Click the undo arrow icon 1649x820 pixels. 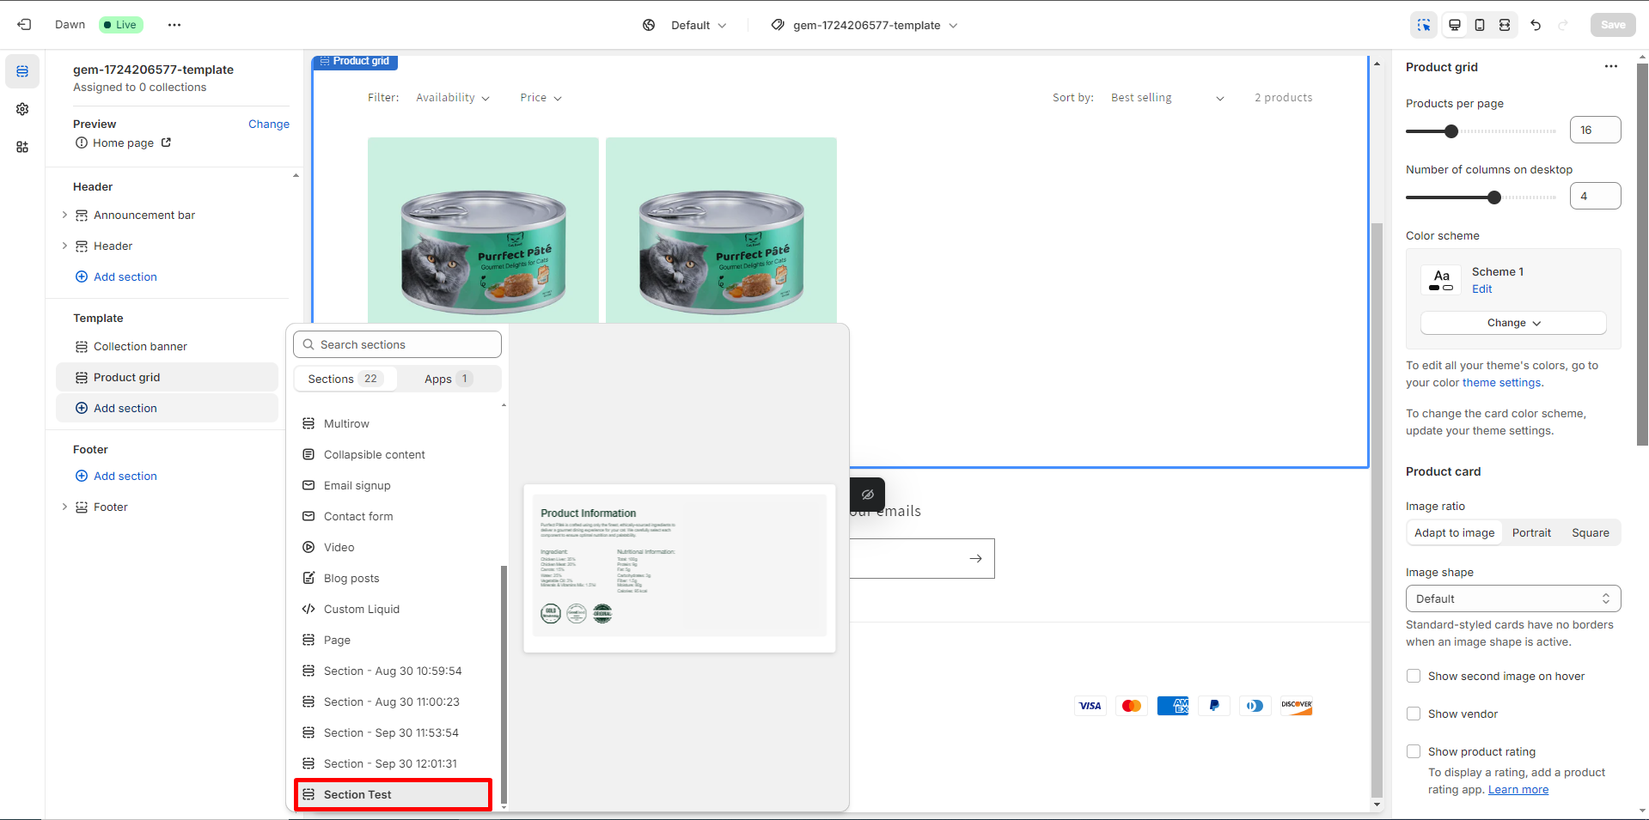pos(1536,25)
